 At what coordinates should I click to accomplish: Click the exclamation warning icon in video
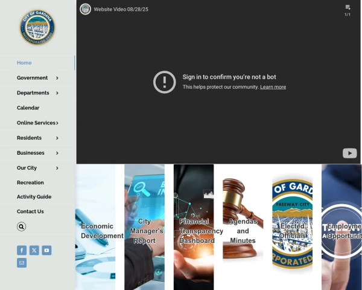click(164, 82)
